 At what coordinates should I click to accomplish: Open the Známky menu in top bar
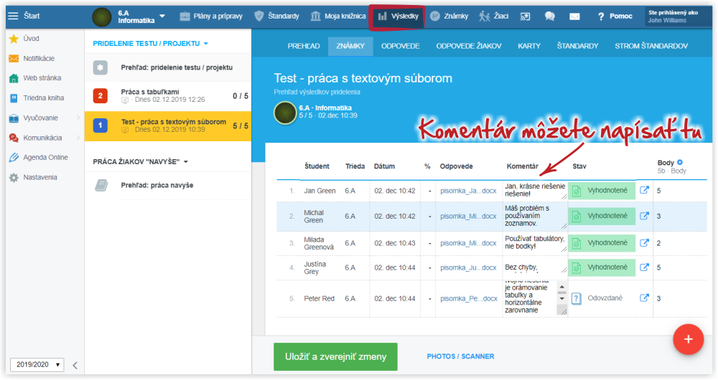pos(449,16)
